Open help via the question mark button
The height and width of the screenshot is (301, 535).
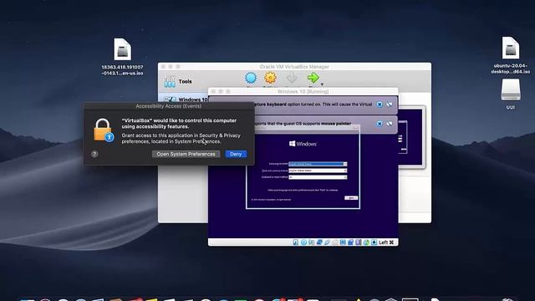94,154
